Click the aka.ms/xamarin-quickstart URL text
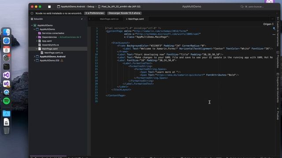 coord(180,75)
